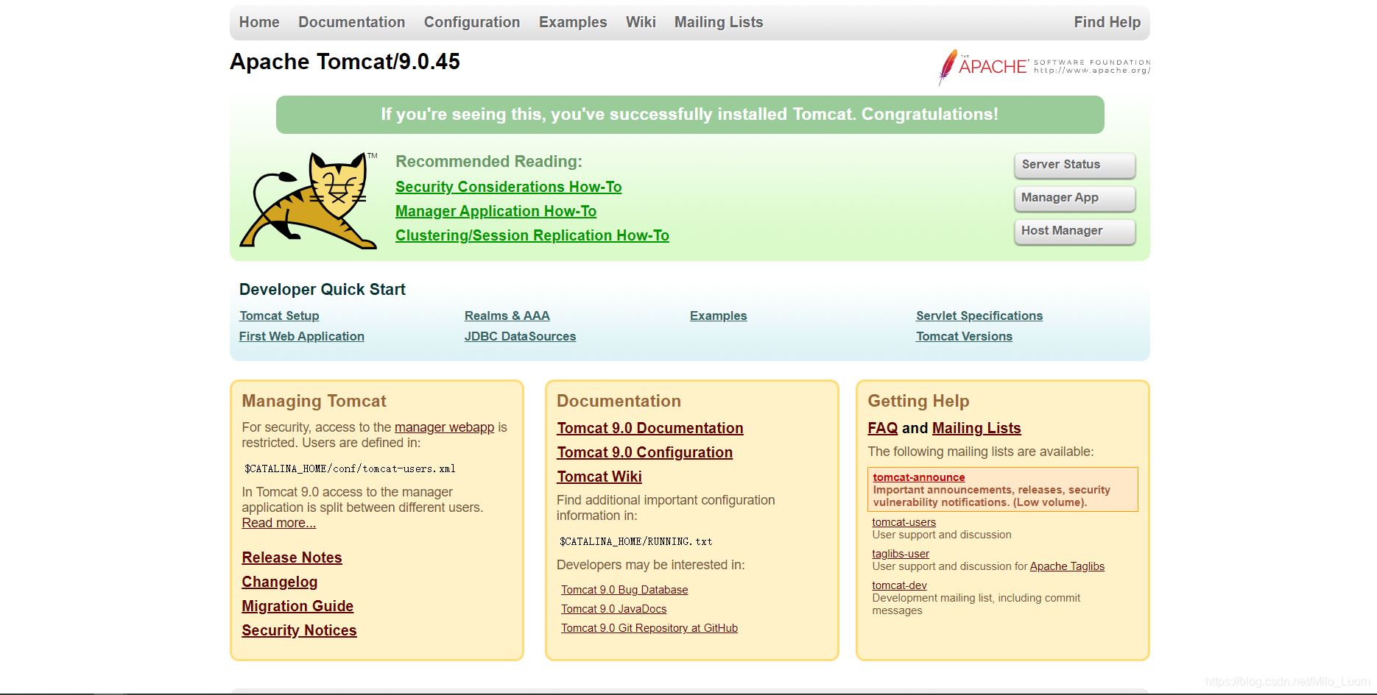Open the tomcat-dev mailing list link
This screenshot has height=695, width=1377.
899,585
